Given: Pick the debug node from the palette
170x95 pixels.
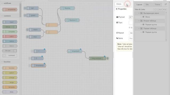Looking at the screenshot, I should 10,27.
